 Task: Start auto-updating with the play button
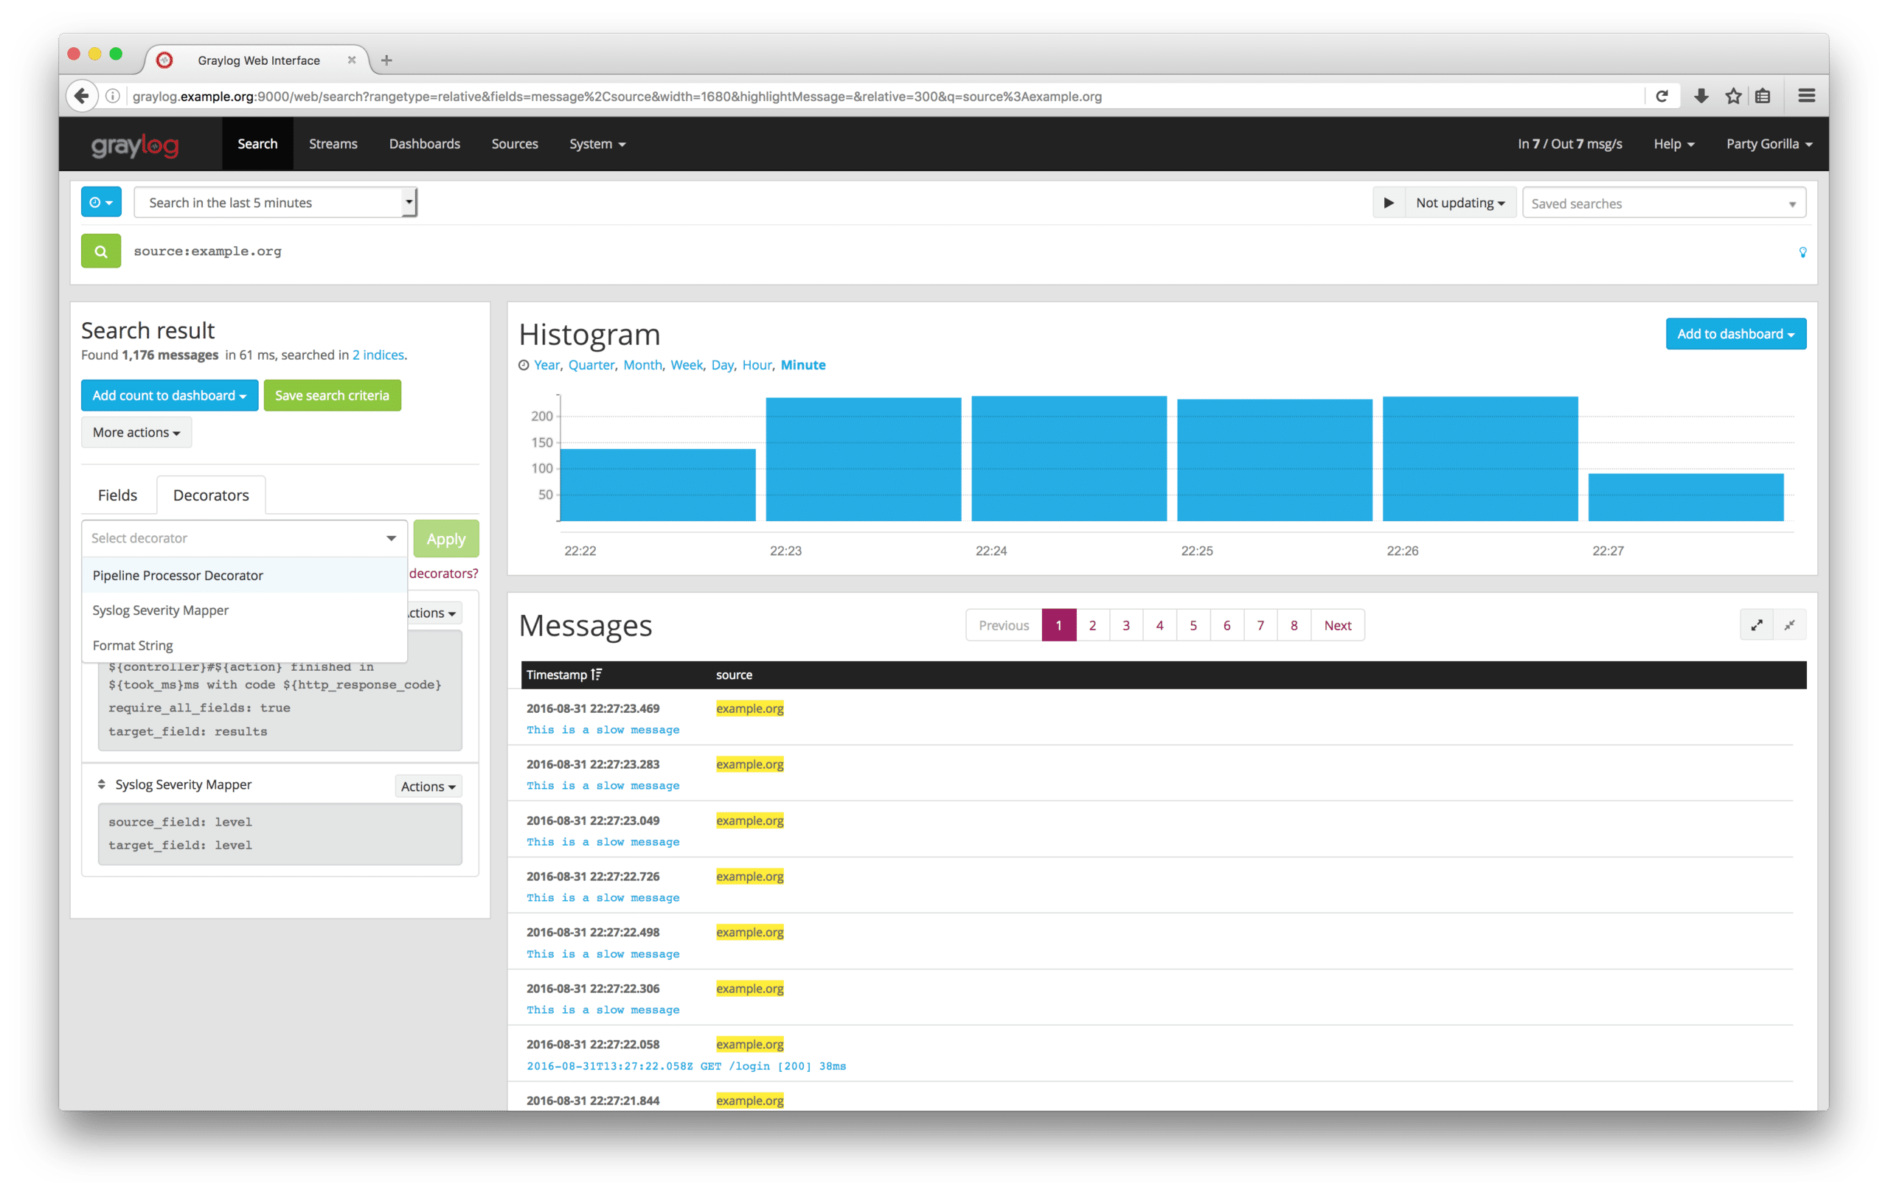point(1389,203)
